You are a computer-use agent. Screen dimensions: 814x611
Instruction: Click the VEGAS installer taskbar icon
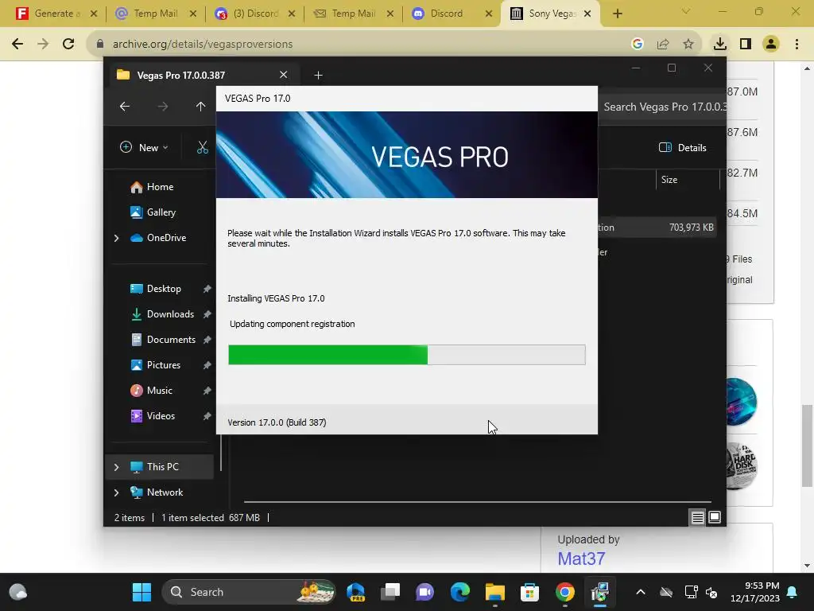[x=599, y=592]
